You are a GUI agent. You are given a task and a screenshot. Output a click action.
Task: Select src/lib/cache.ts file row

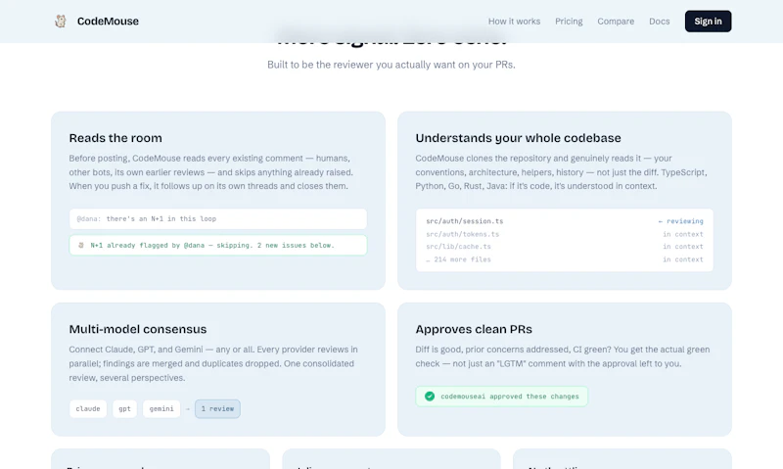pos(565,247)
